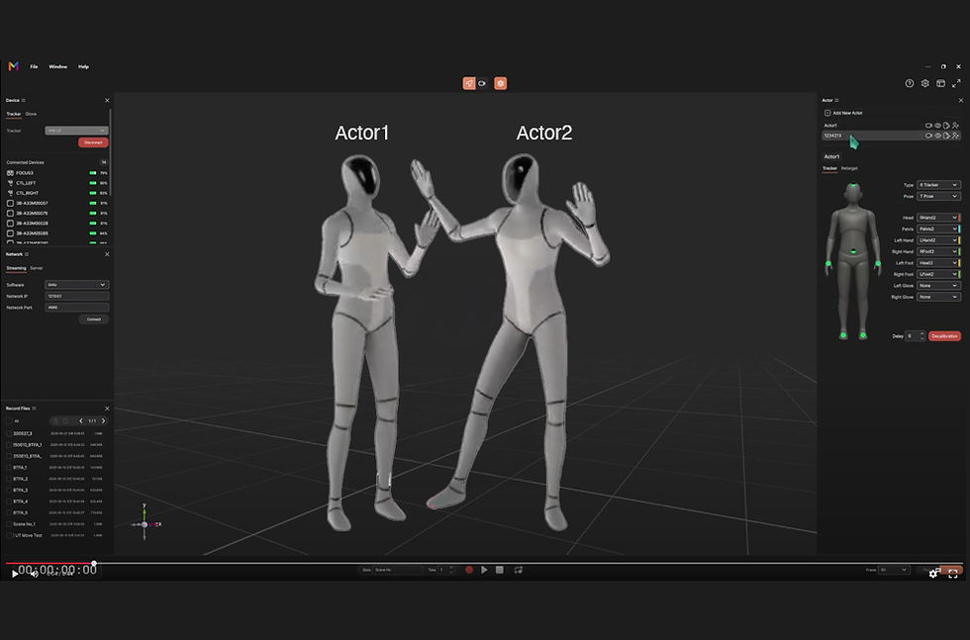
Task: Click the person icon on the 1234213 row
Action: coord(956,136)
